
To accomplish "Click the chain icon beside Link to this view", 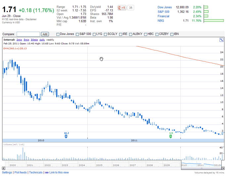I will (47, 173).
